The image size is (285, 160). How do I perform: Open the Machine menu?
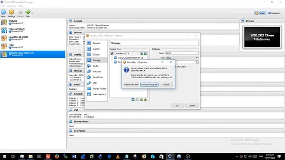12,6
